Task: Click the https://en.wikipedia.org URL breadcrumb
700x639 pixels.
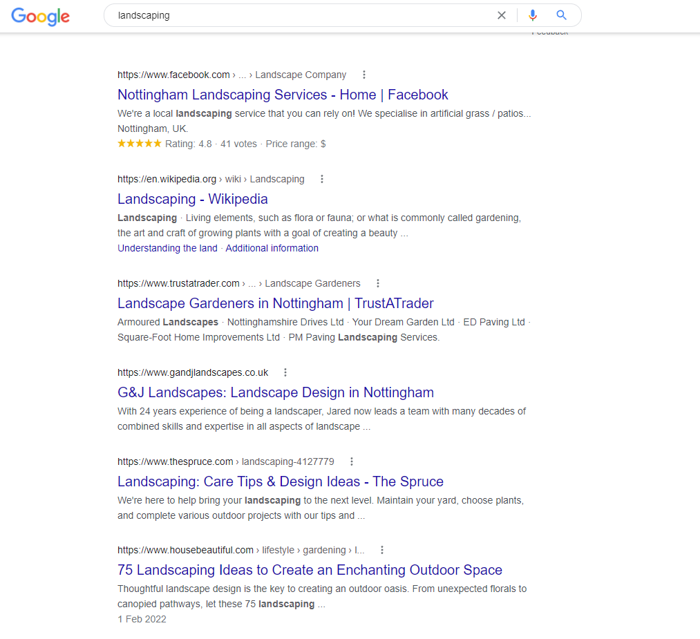Action: (167, 179)
